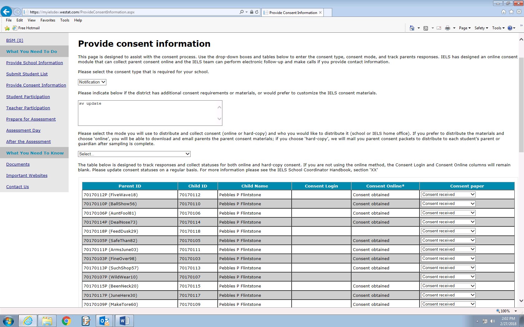Click the white Home icon beside the star

coord(504,12)
